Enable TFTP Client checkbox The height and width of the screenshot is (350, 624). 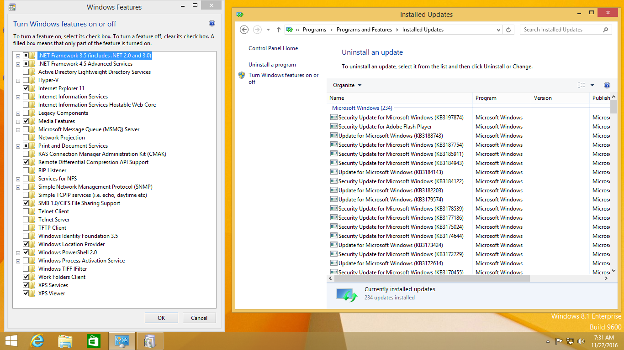(x=26, y=228)
